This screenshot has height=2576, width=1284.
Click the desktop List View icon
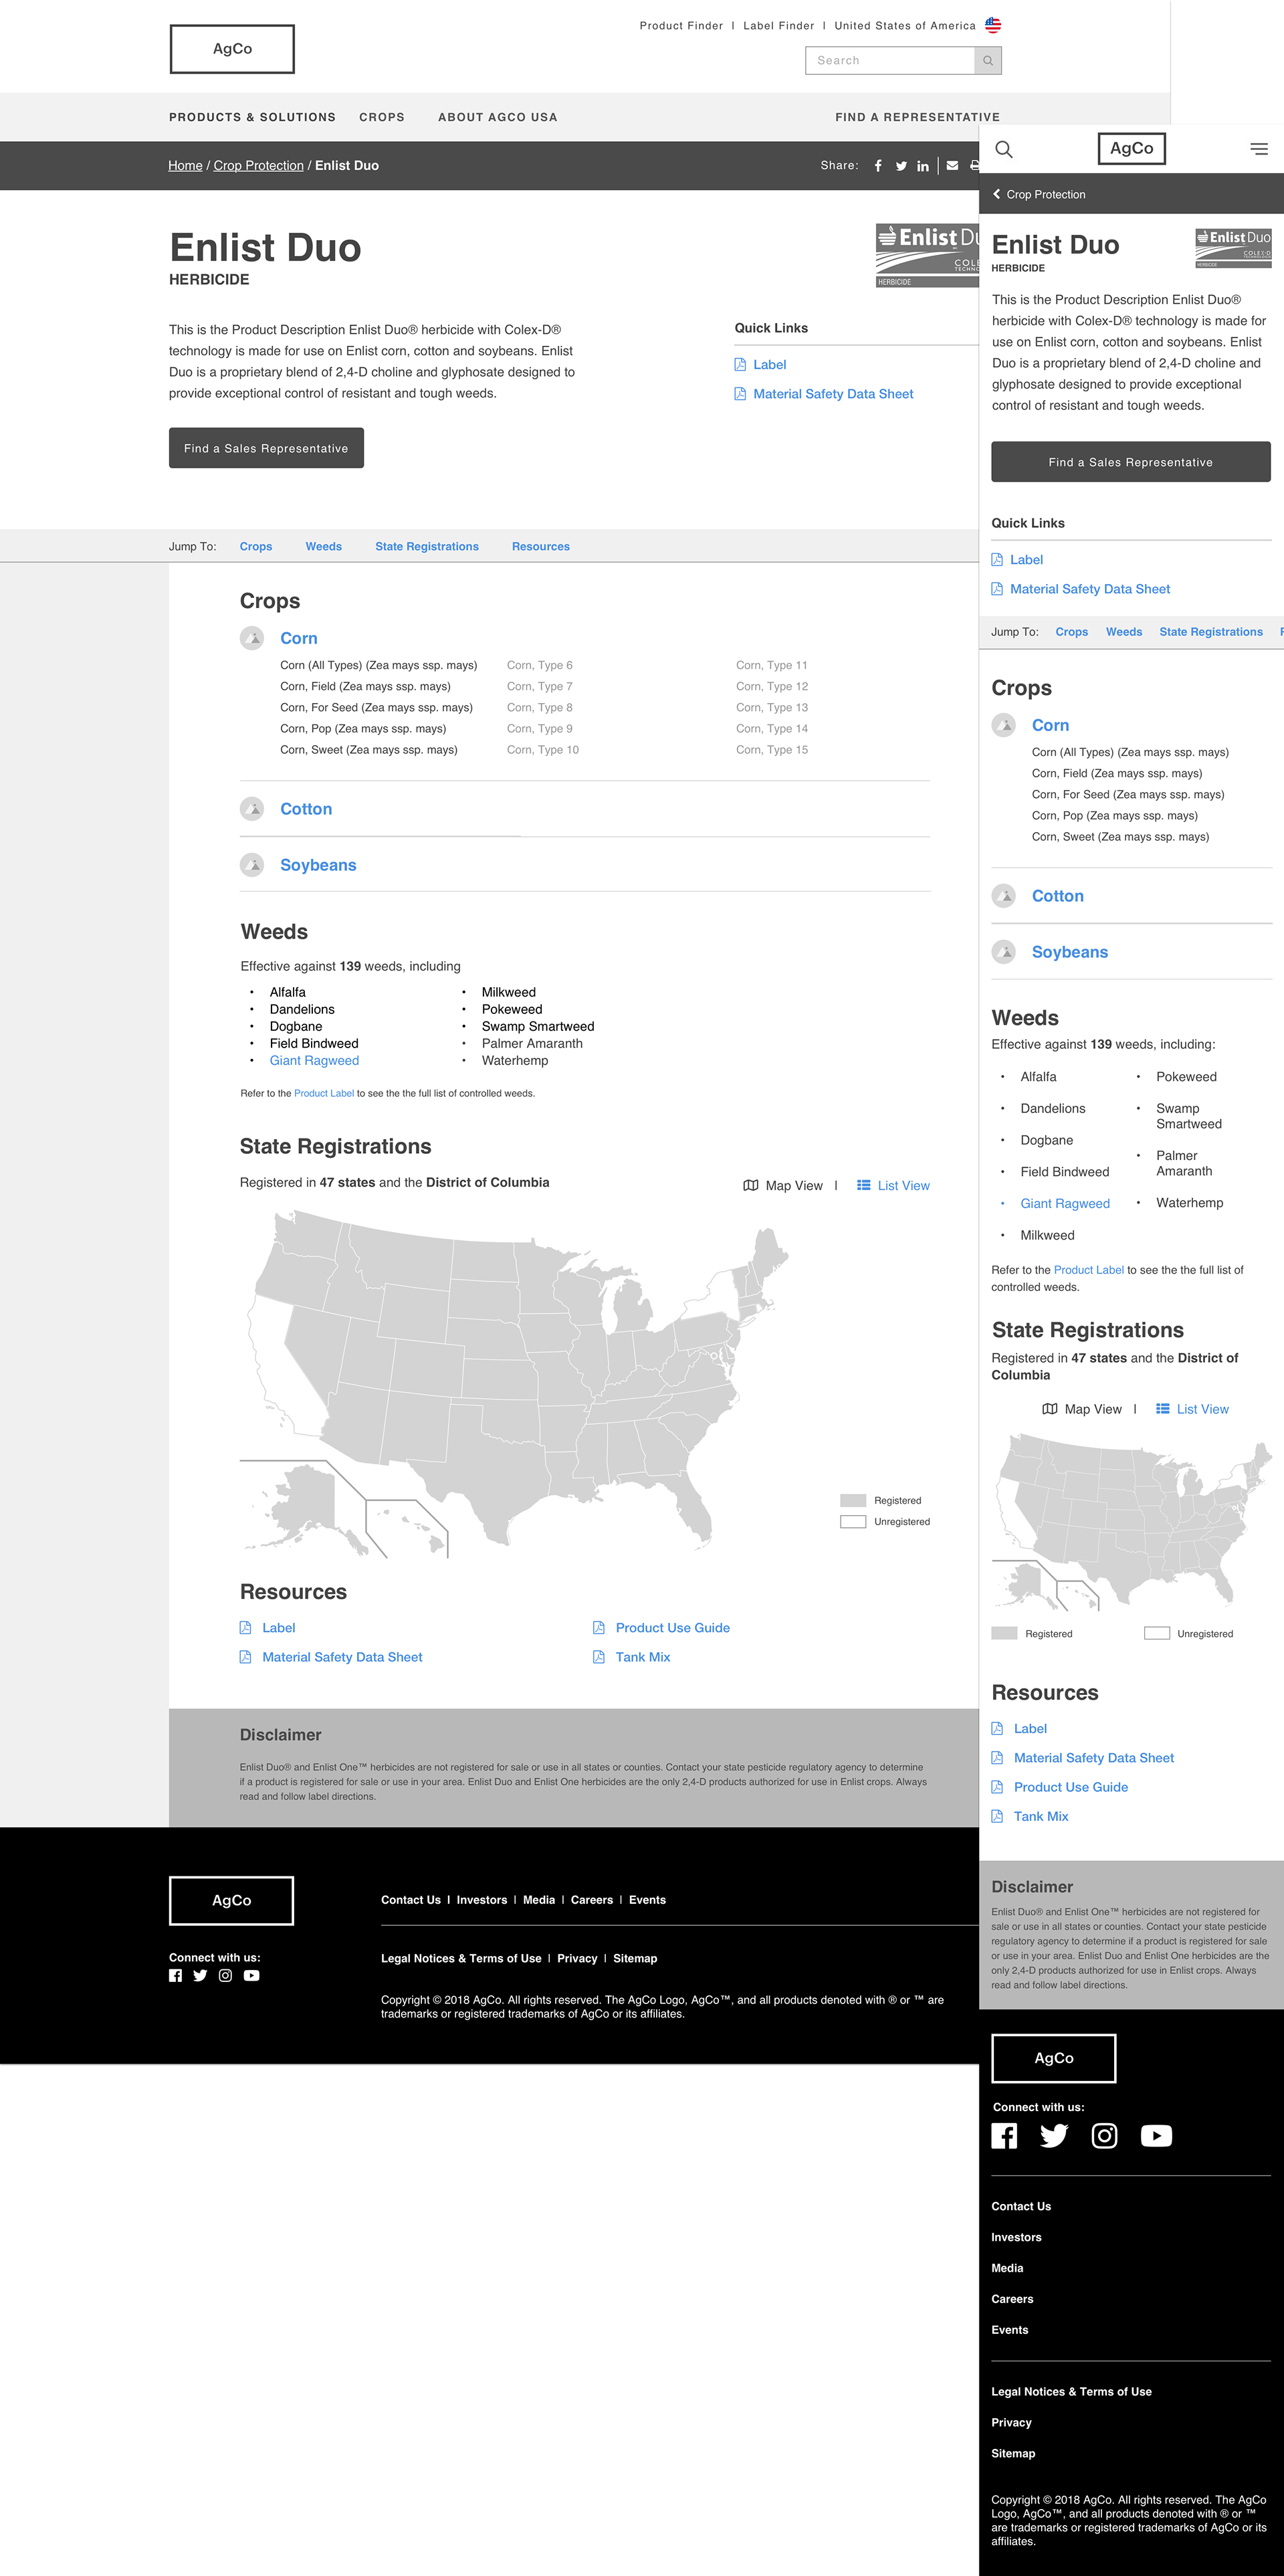click(x=864, y=1186)
